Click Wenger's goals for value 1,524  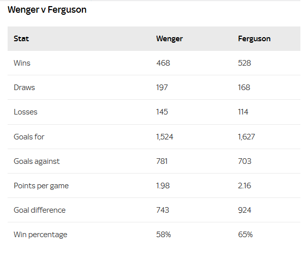pos(165,136)
